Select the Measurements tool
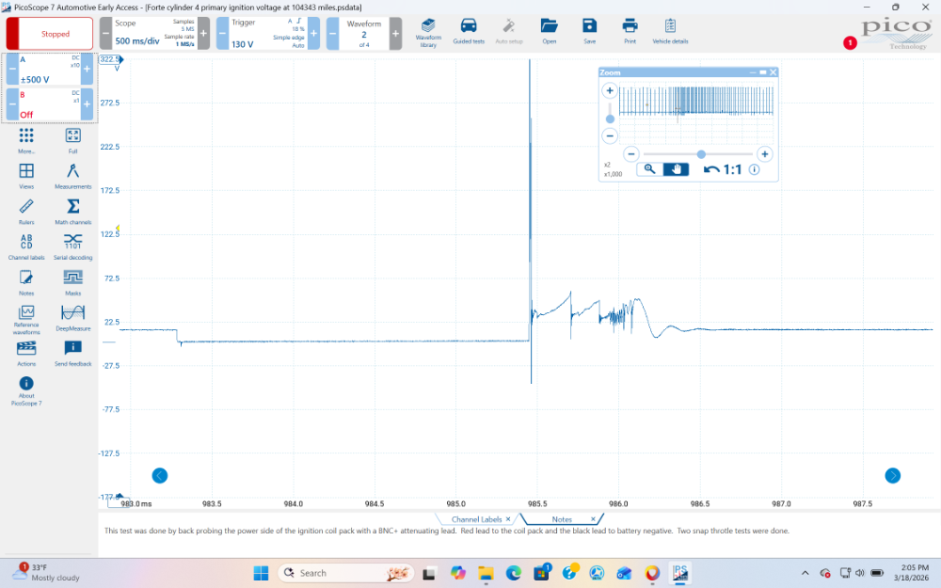The height and width of the screenshot is (588, 941). coord(72,175)
